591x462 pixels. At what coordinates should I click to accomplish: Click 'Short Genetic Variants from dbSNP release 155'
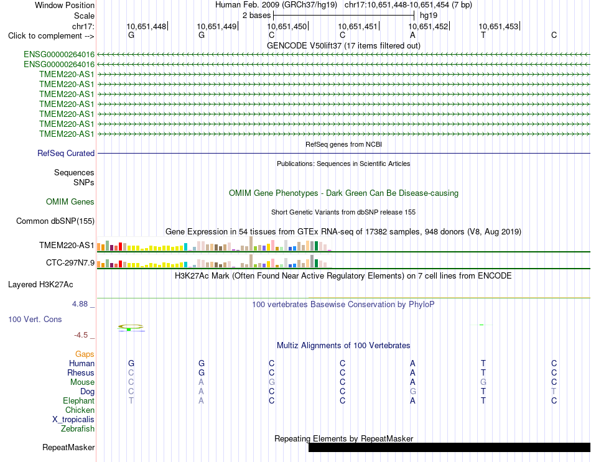343,212
